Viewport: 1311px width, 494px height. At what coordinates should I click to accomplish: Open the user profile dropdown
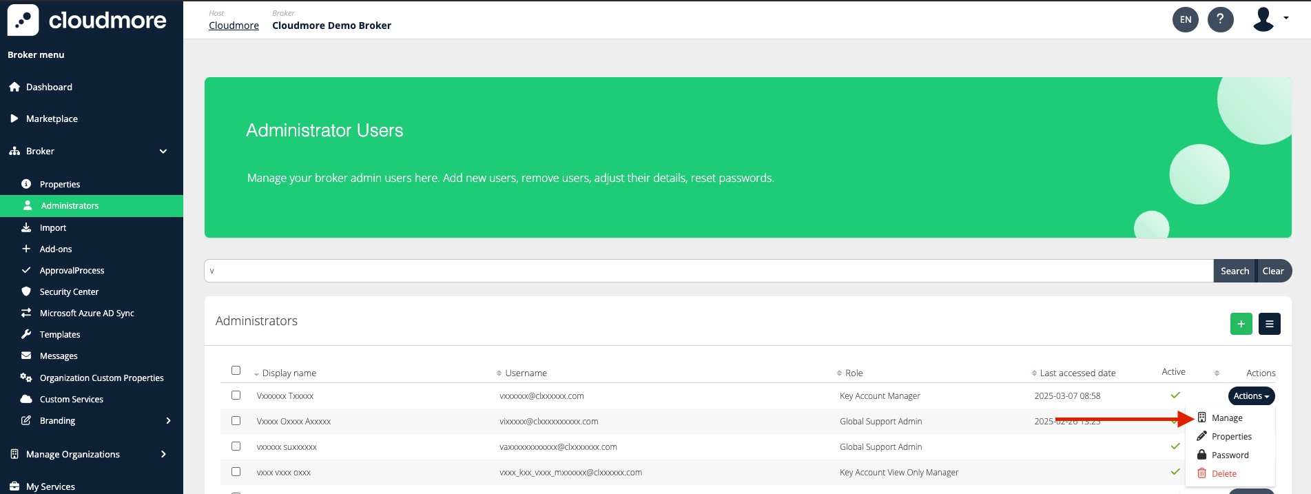[x=1270, y=19]
